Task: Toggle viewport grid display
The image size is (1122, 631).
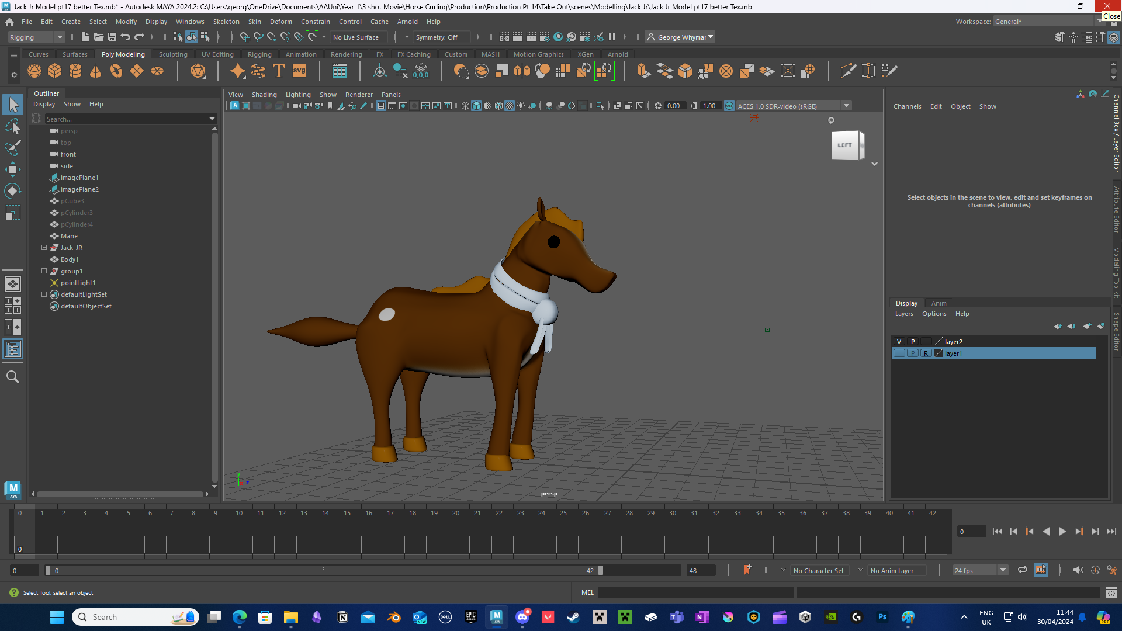Action: [381, 106]
